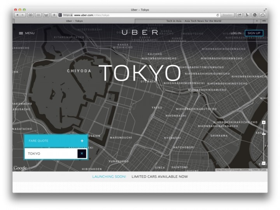Click the TOKYO location input field

[x=51, y=154]
